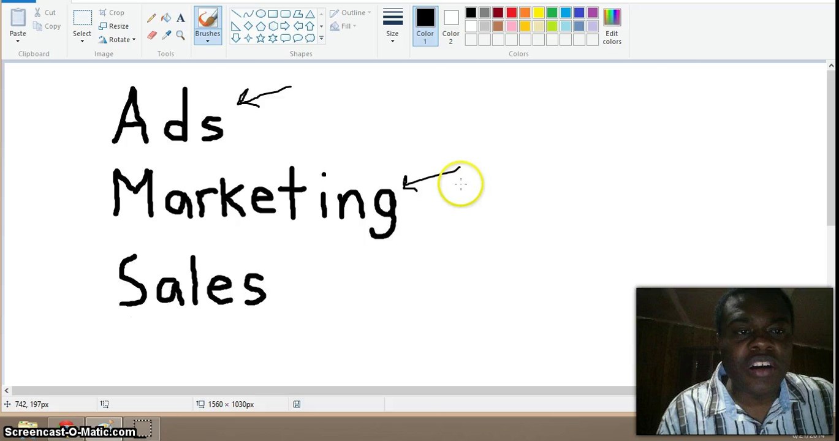Image resolution: width=839 pixels, height=441 pixels.
Task: Open the Fill dropdown
Action: pos(343,26)
